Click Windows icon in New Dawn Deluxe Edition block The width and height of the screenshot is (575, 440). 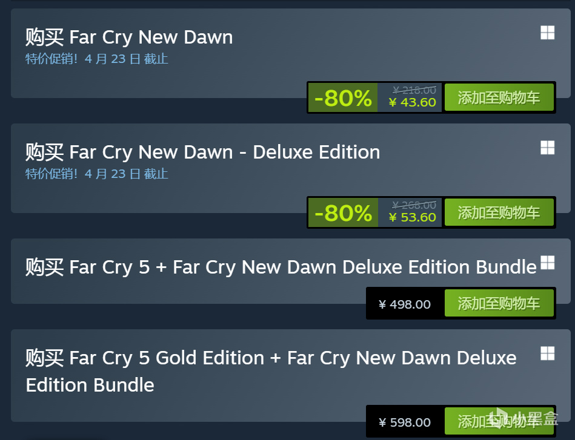[x=547, y=148]
